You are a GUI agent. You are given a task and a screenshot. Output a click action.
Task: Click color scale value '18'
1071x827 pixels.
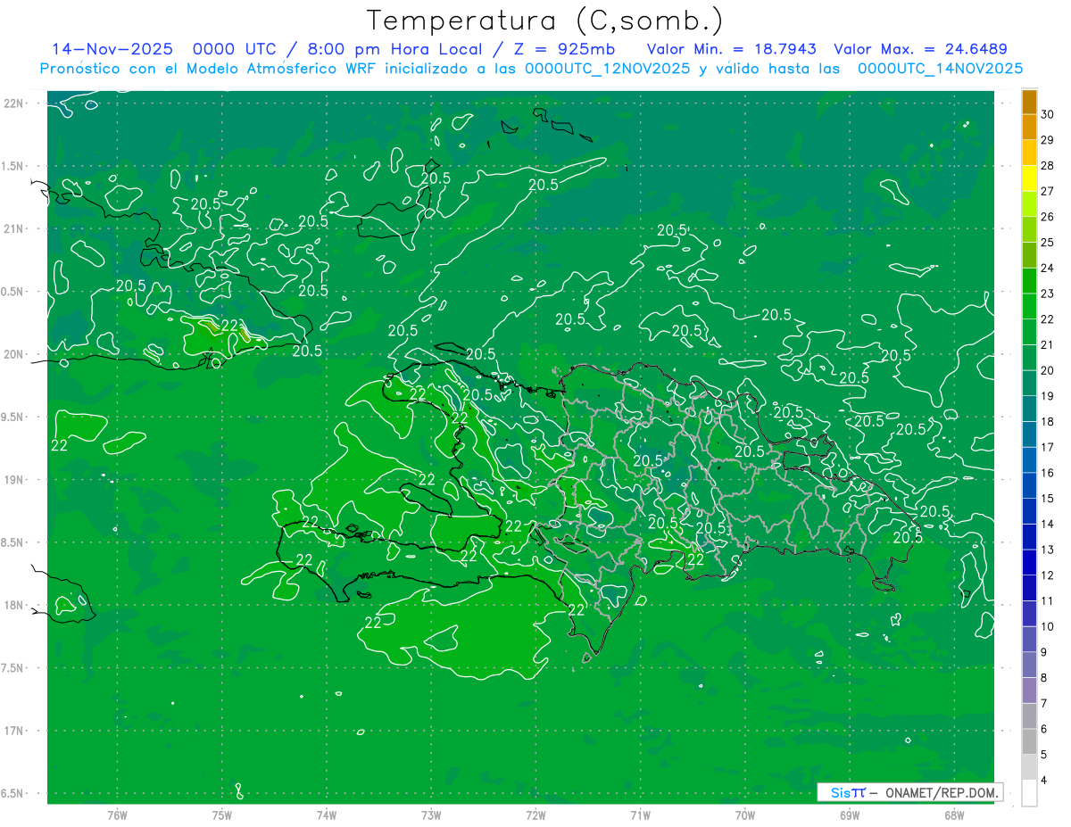point(1047,422)
